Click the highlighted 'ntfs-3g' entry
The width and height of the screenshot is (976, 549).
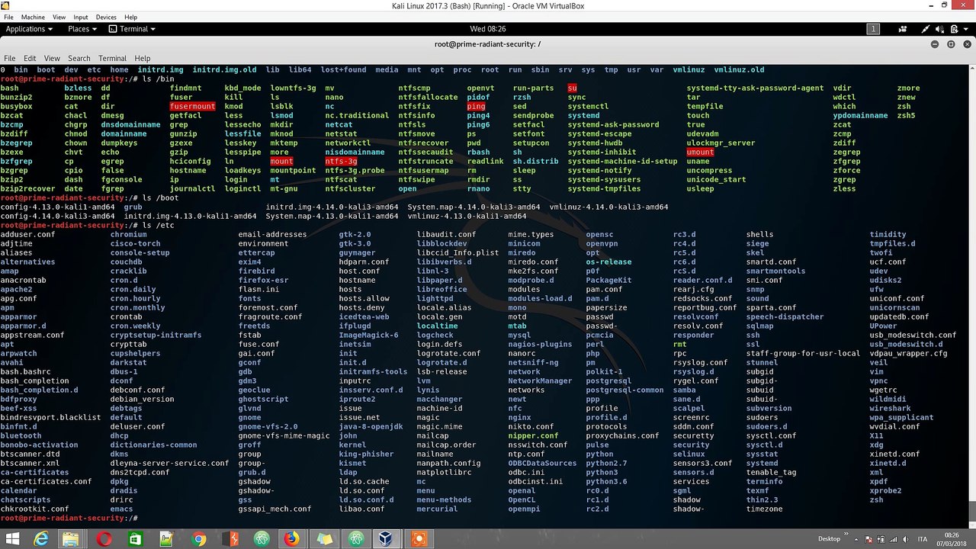[x=342, y=162]
